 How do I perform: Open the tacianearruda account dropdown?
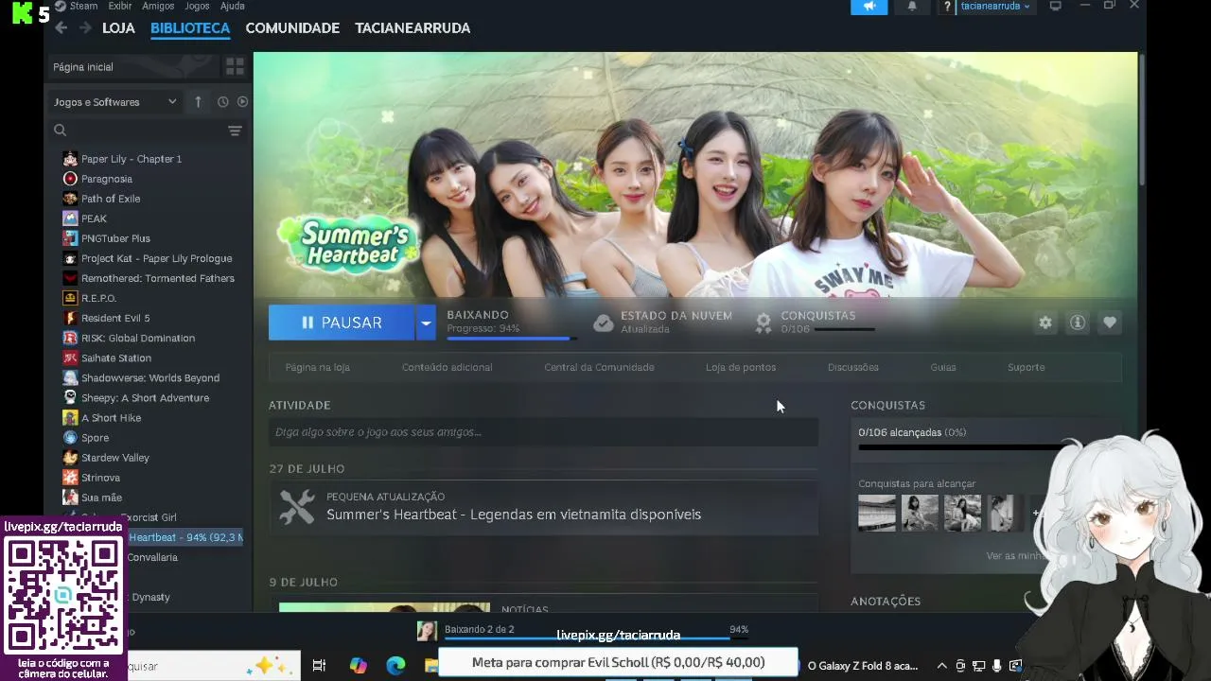point(994,7)
